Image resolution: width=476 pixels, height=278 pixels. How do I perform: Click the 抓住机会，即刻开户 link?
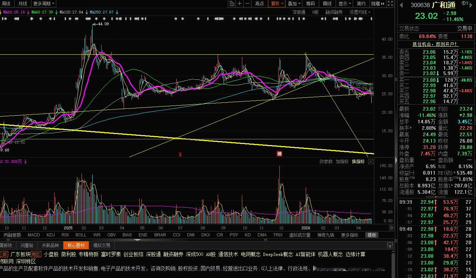tap(435, 44)
